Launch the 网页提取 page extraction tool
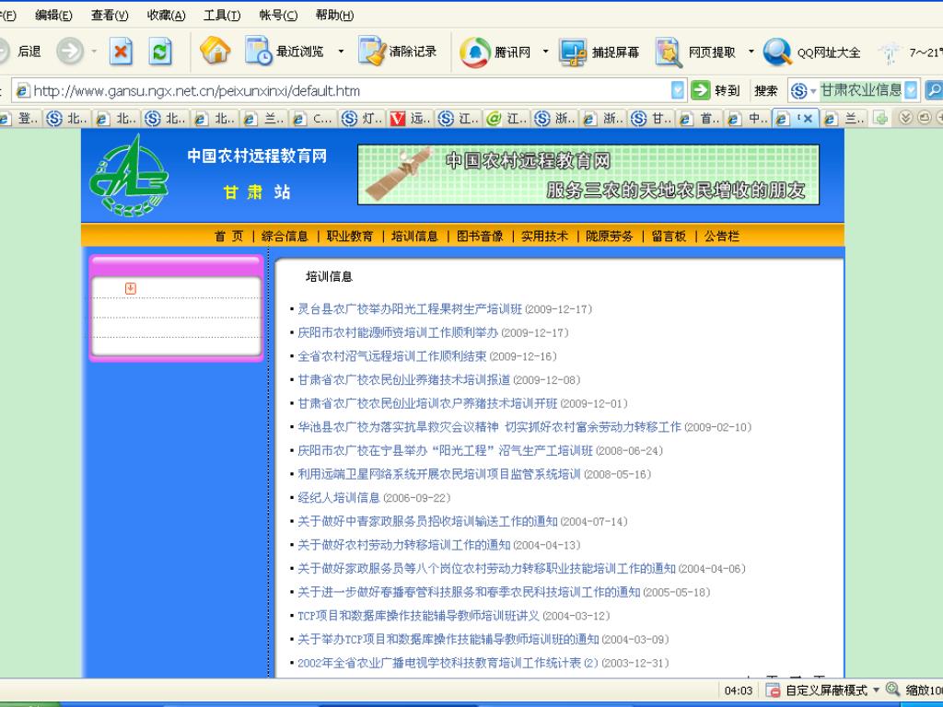 [x=695, y=52]
